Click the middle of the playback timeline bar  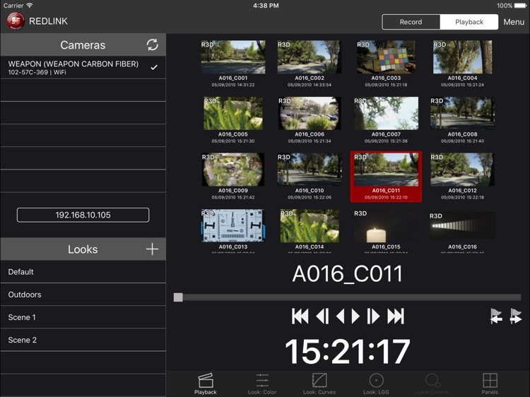[x=348, y=297]
